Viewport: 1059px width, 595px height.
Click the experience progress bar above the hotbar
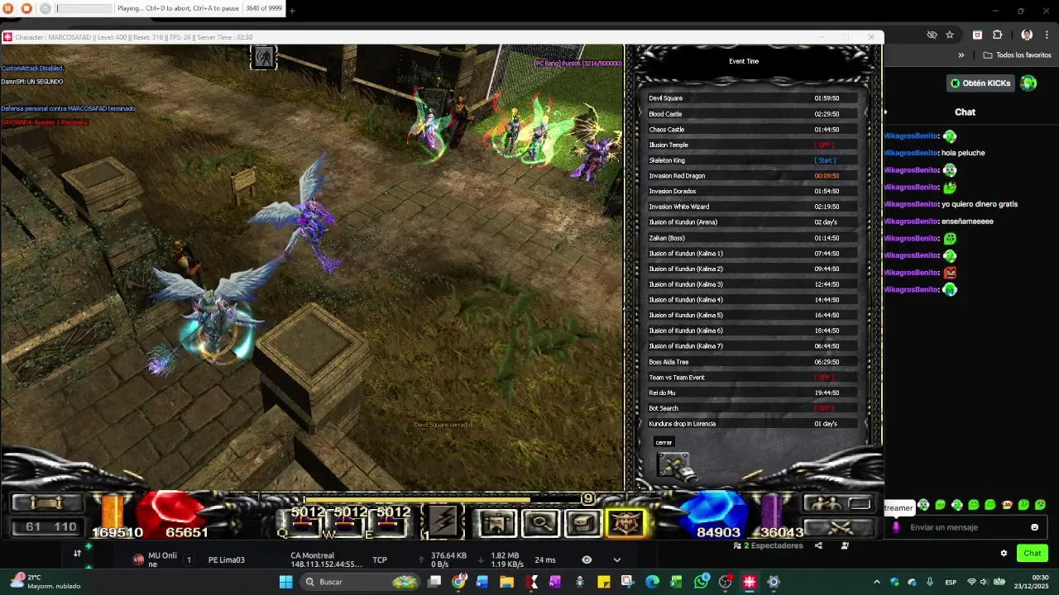tap(443, 499)
